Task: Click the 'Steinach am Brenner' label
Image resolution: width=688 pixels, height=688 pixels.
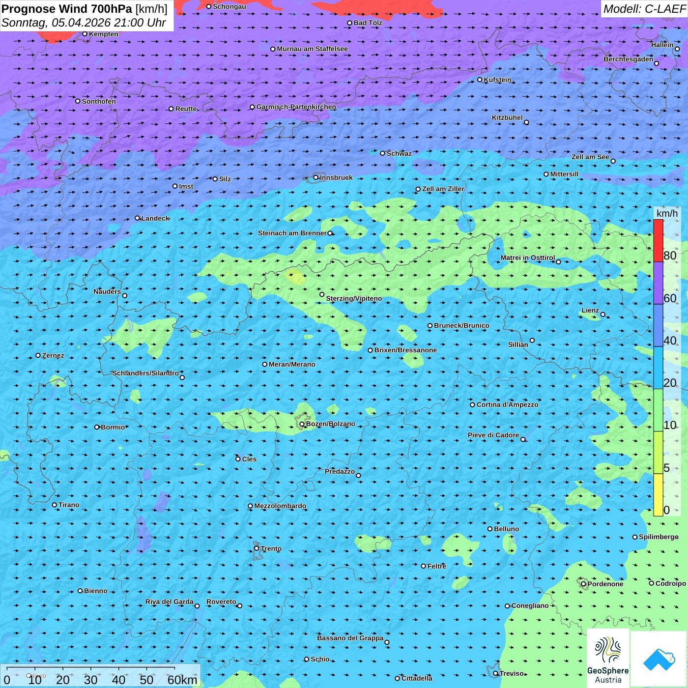Action: point(292,233)
